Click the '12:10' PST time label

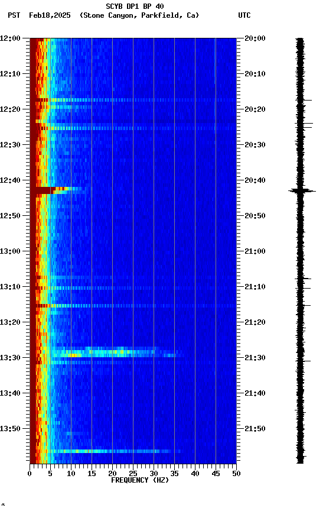click(x=10, y=74)
